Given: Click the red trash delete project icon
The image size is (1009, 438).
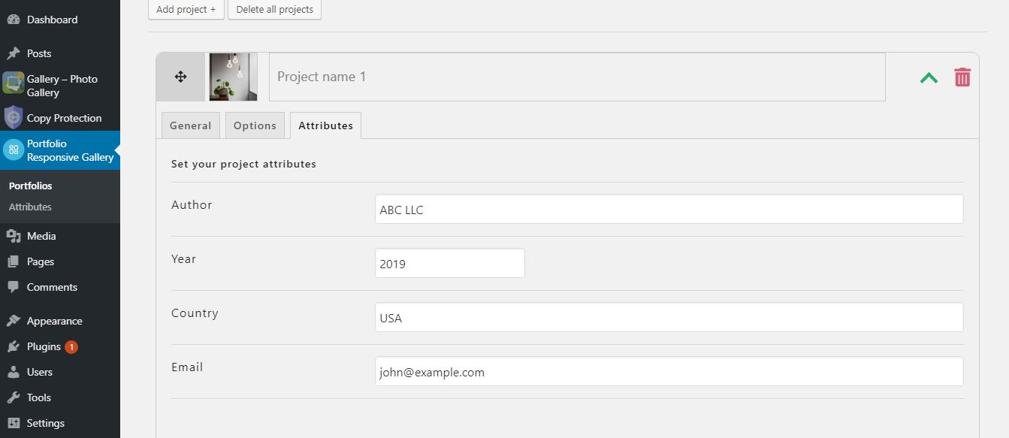Looking at the screenshot, I should click(x=962, y=77).
